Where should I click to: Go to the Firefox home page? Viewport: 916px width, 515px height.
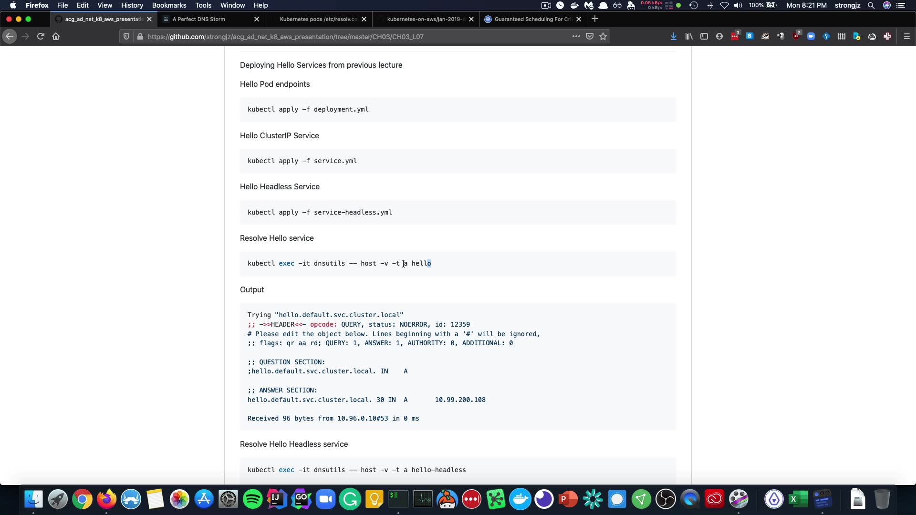click(x=56, y=37)
